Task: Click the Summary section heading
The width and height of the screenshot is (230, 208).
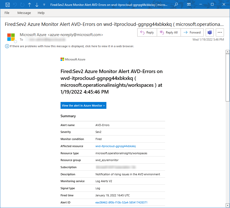Action: click(x=68, y=116)
